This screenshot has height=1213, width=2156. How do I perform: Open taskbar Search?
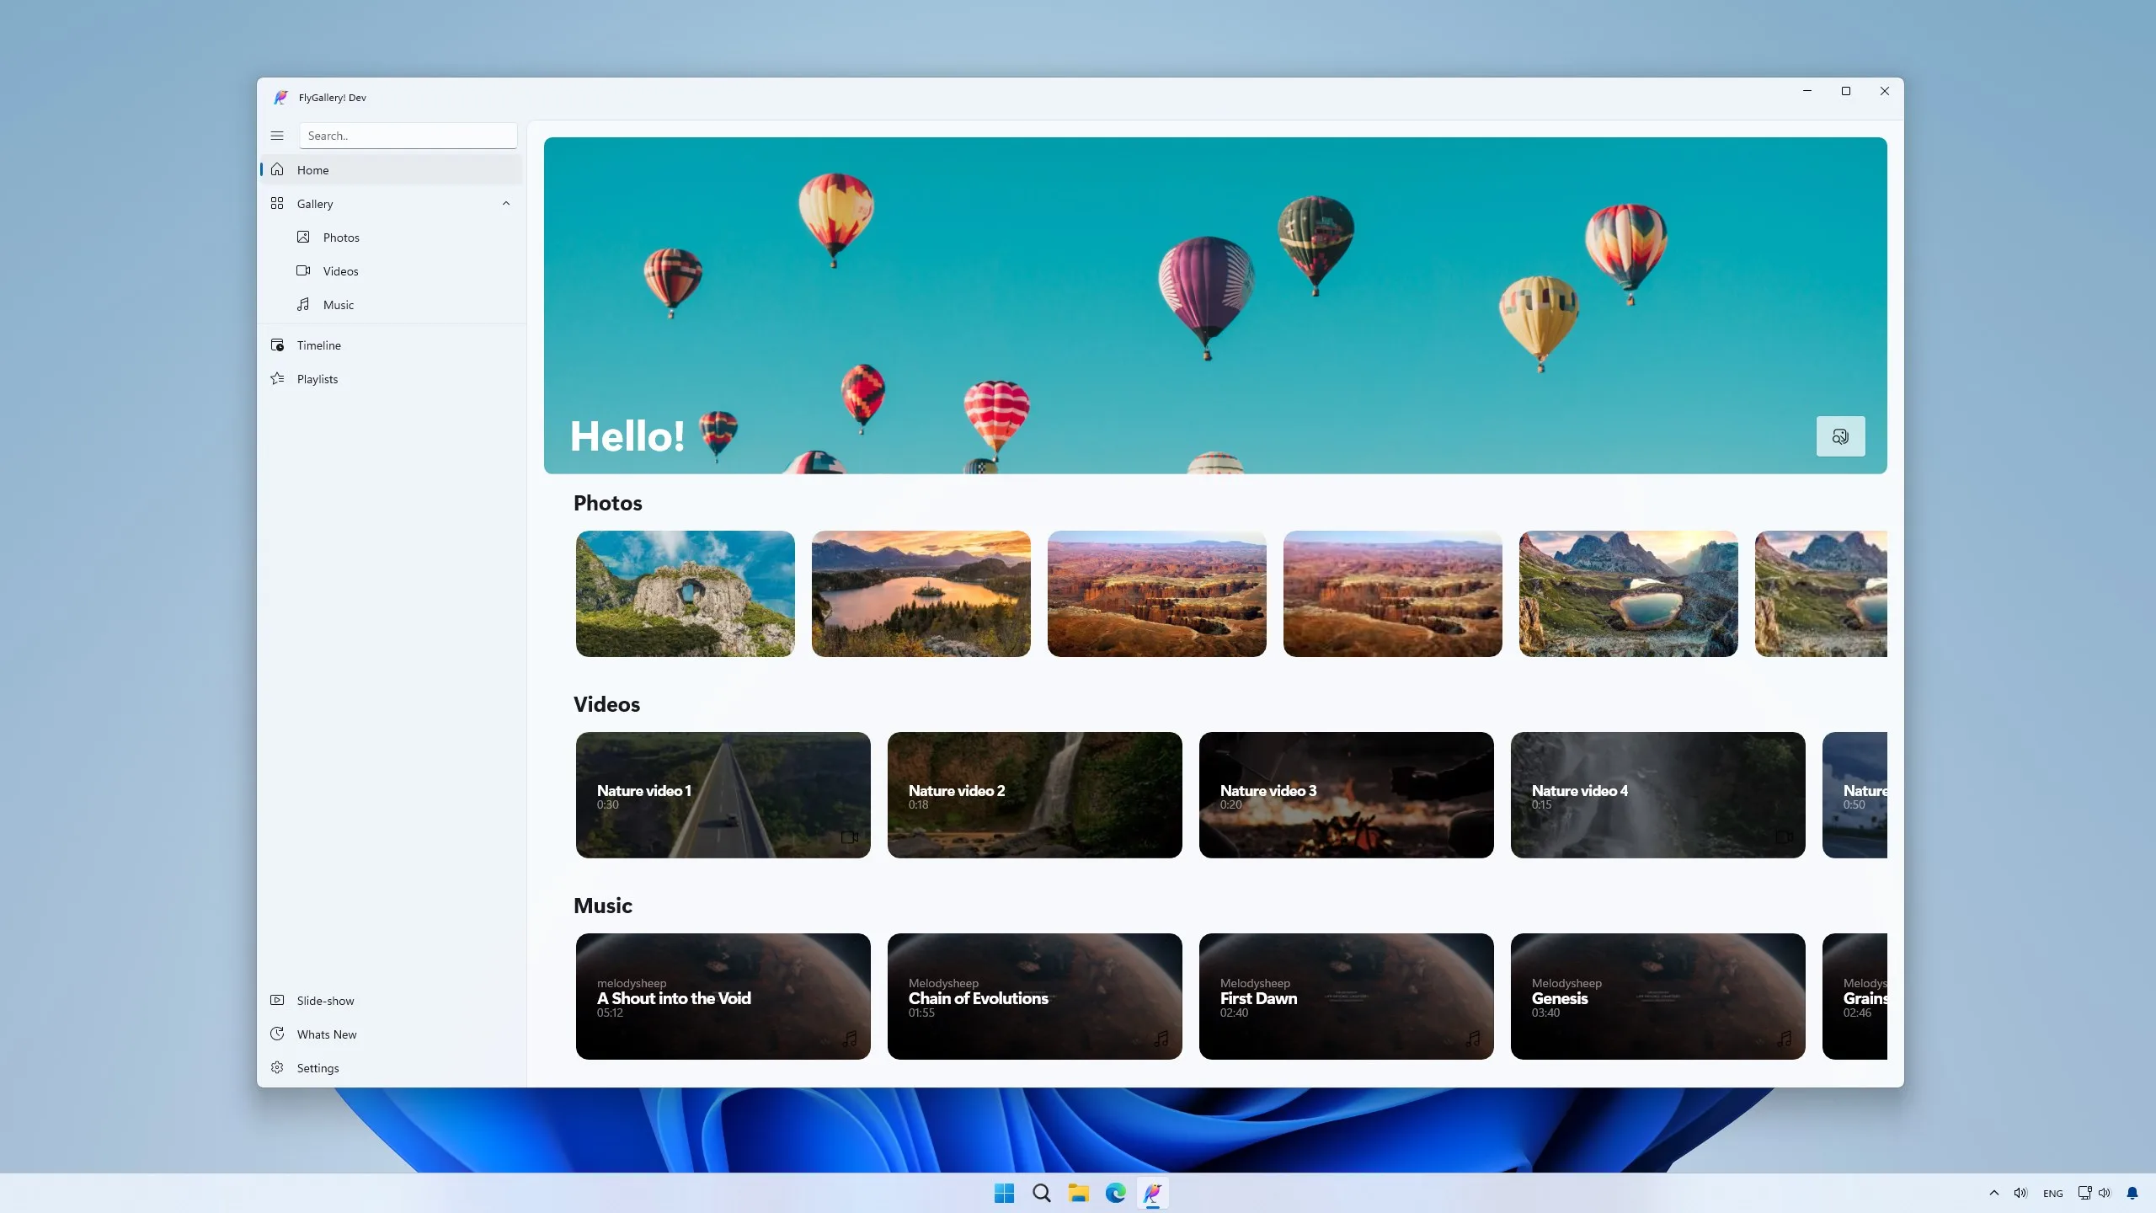click(x=1041, y=1193)
